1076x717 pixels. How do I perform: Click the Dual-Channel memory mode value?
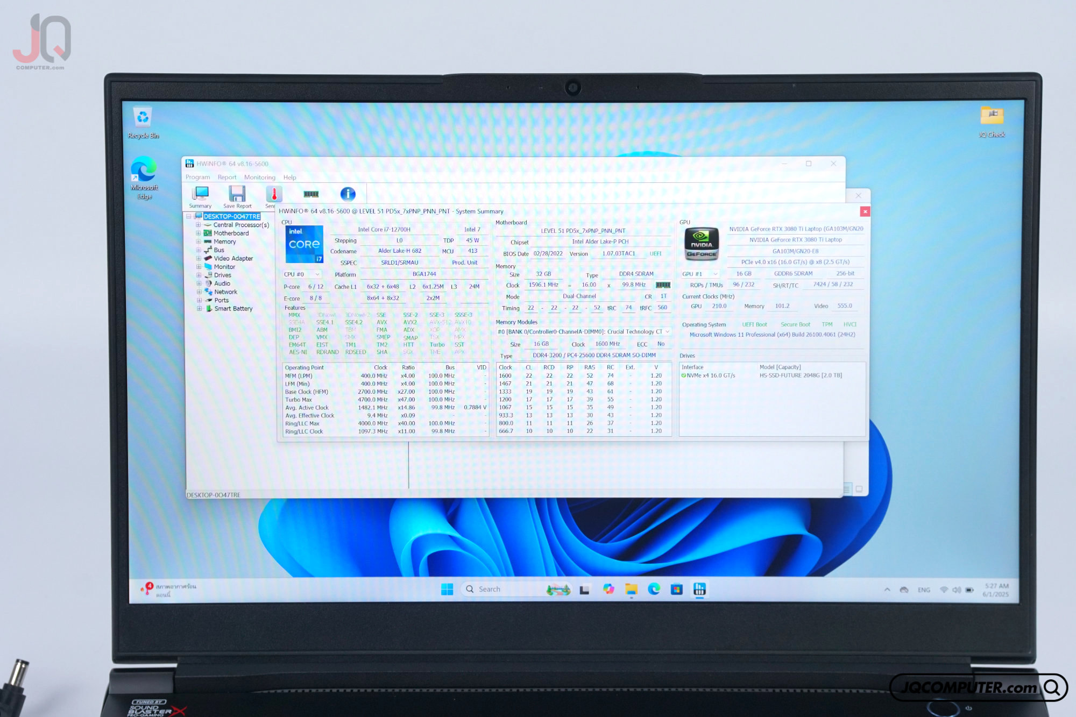[579, 296]
